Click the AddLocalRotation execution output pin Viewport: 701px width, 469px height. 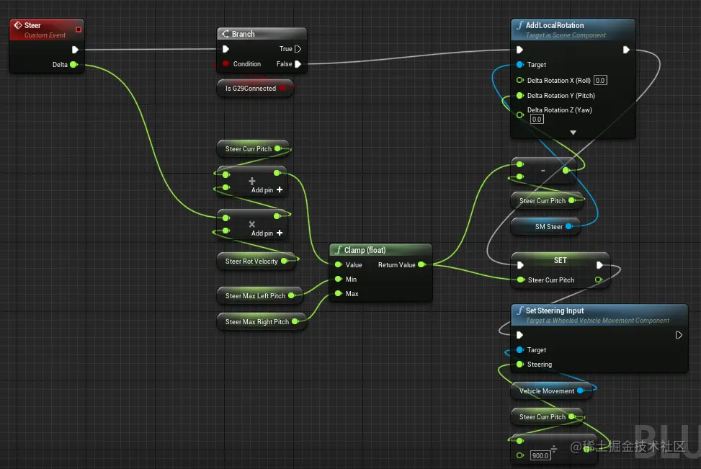(626, 50)
